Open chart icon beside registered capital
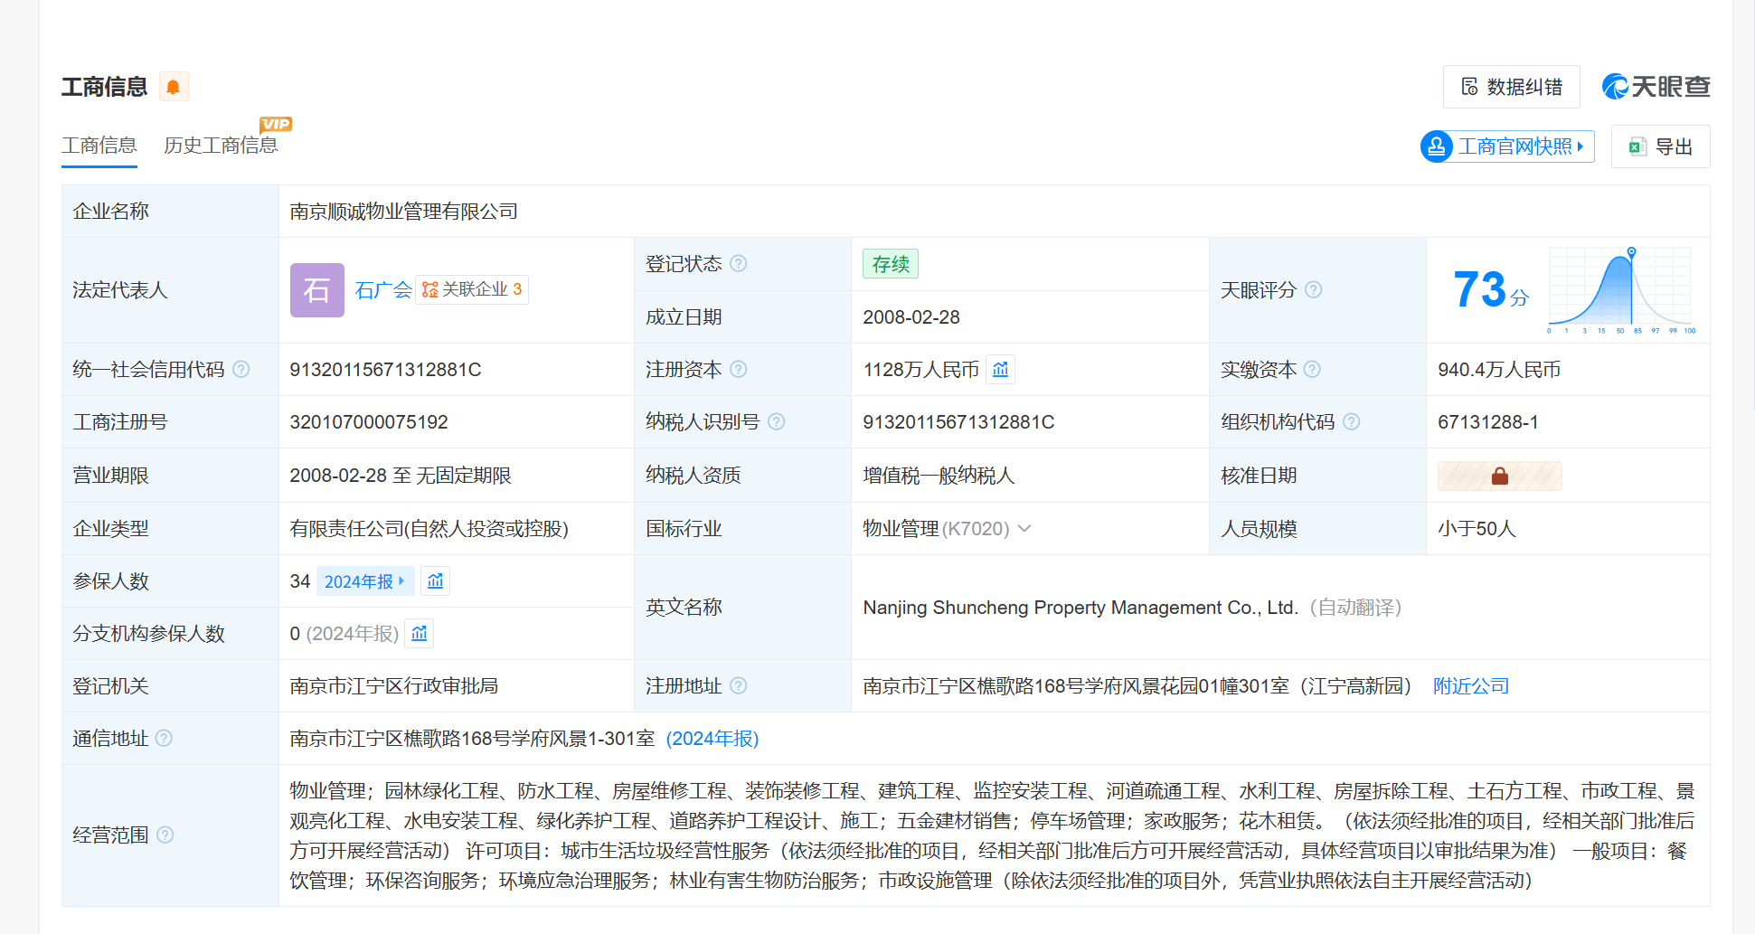Image resolution: width=1755 pixels, height=934 pixels. 1000,370
